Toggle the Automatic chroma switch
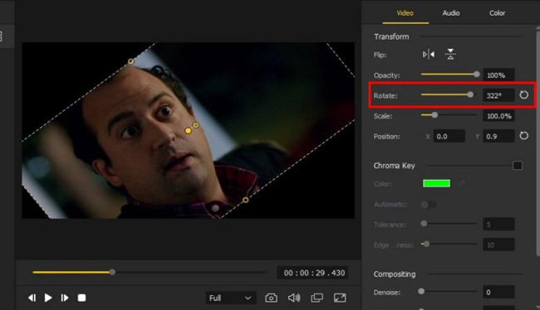 click(429, 205)
